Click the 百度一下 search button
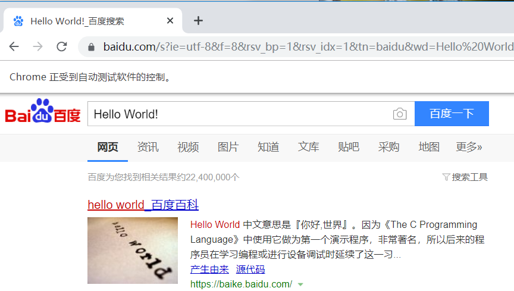The width and height of the screenshot is (514, 291). pos(452,114)
